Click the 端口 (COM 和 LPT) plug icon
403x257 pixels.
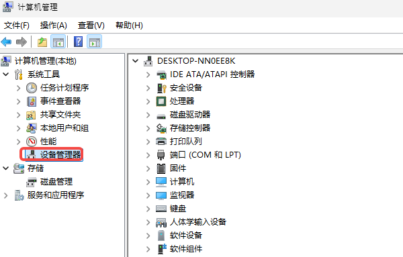tap(161, 155)
